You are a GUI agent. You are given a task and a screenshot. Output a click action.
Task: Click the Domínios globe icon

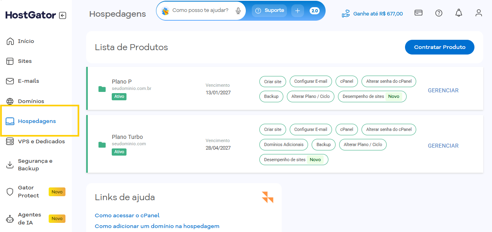(10, 101)
